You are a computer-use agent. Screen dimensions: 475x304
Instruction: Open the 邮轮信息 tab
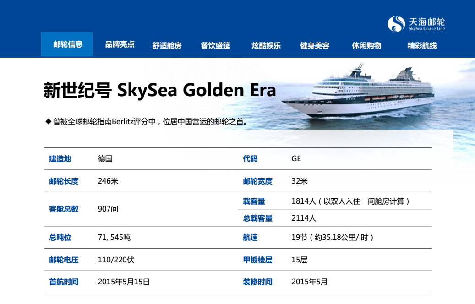67,44
